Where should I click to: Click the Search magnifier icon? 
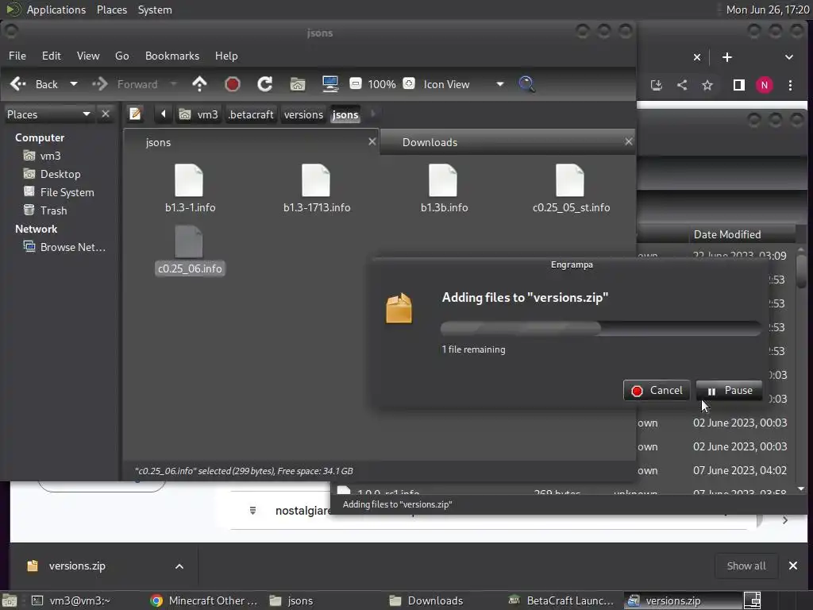tap(527, 84)
